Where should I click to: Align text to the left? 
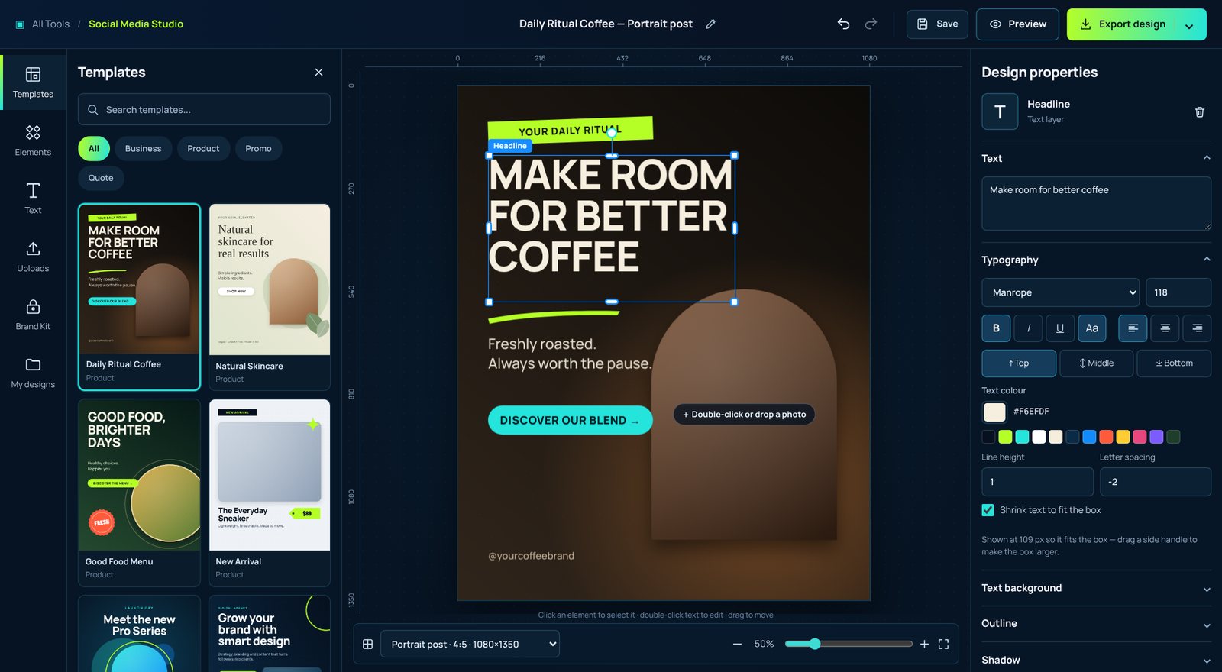(1133, 328)
